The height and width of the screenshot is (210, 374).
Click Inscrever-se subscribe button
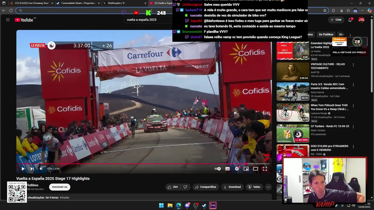(60, 187)
